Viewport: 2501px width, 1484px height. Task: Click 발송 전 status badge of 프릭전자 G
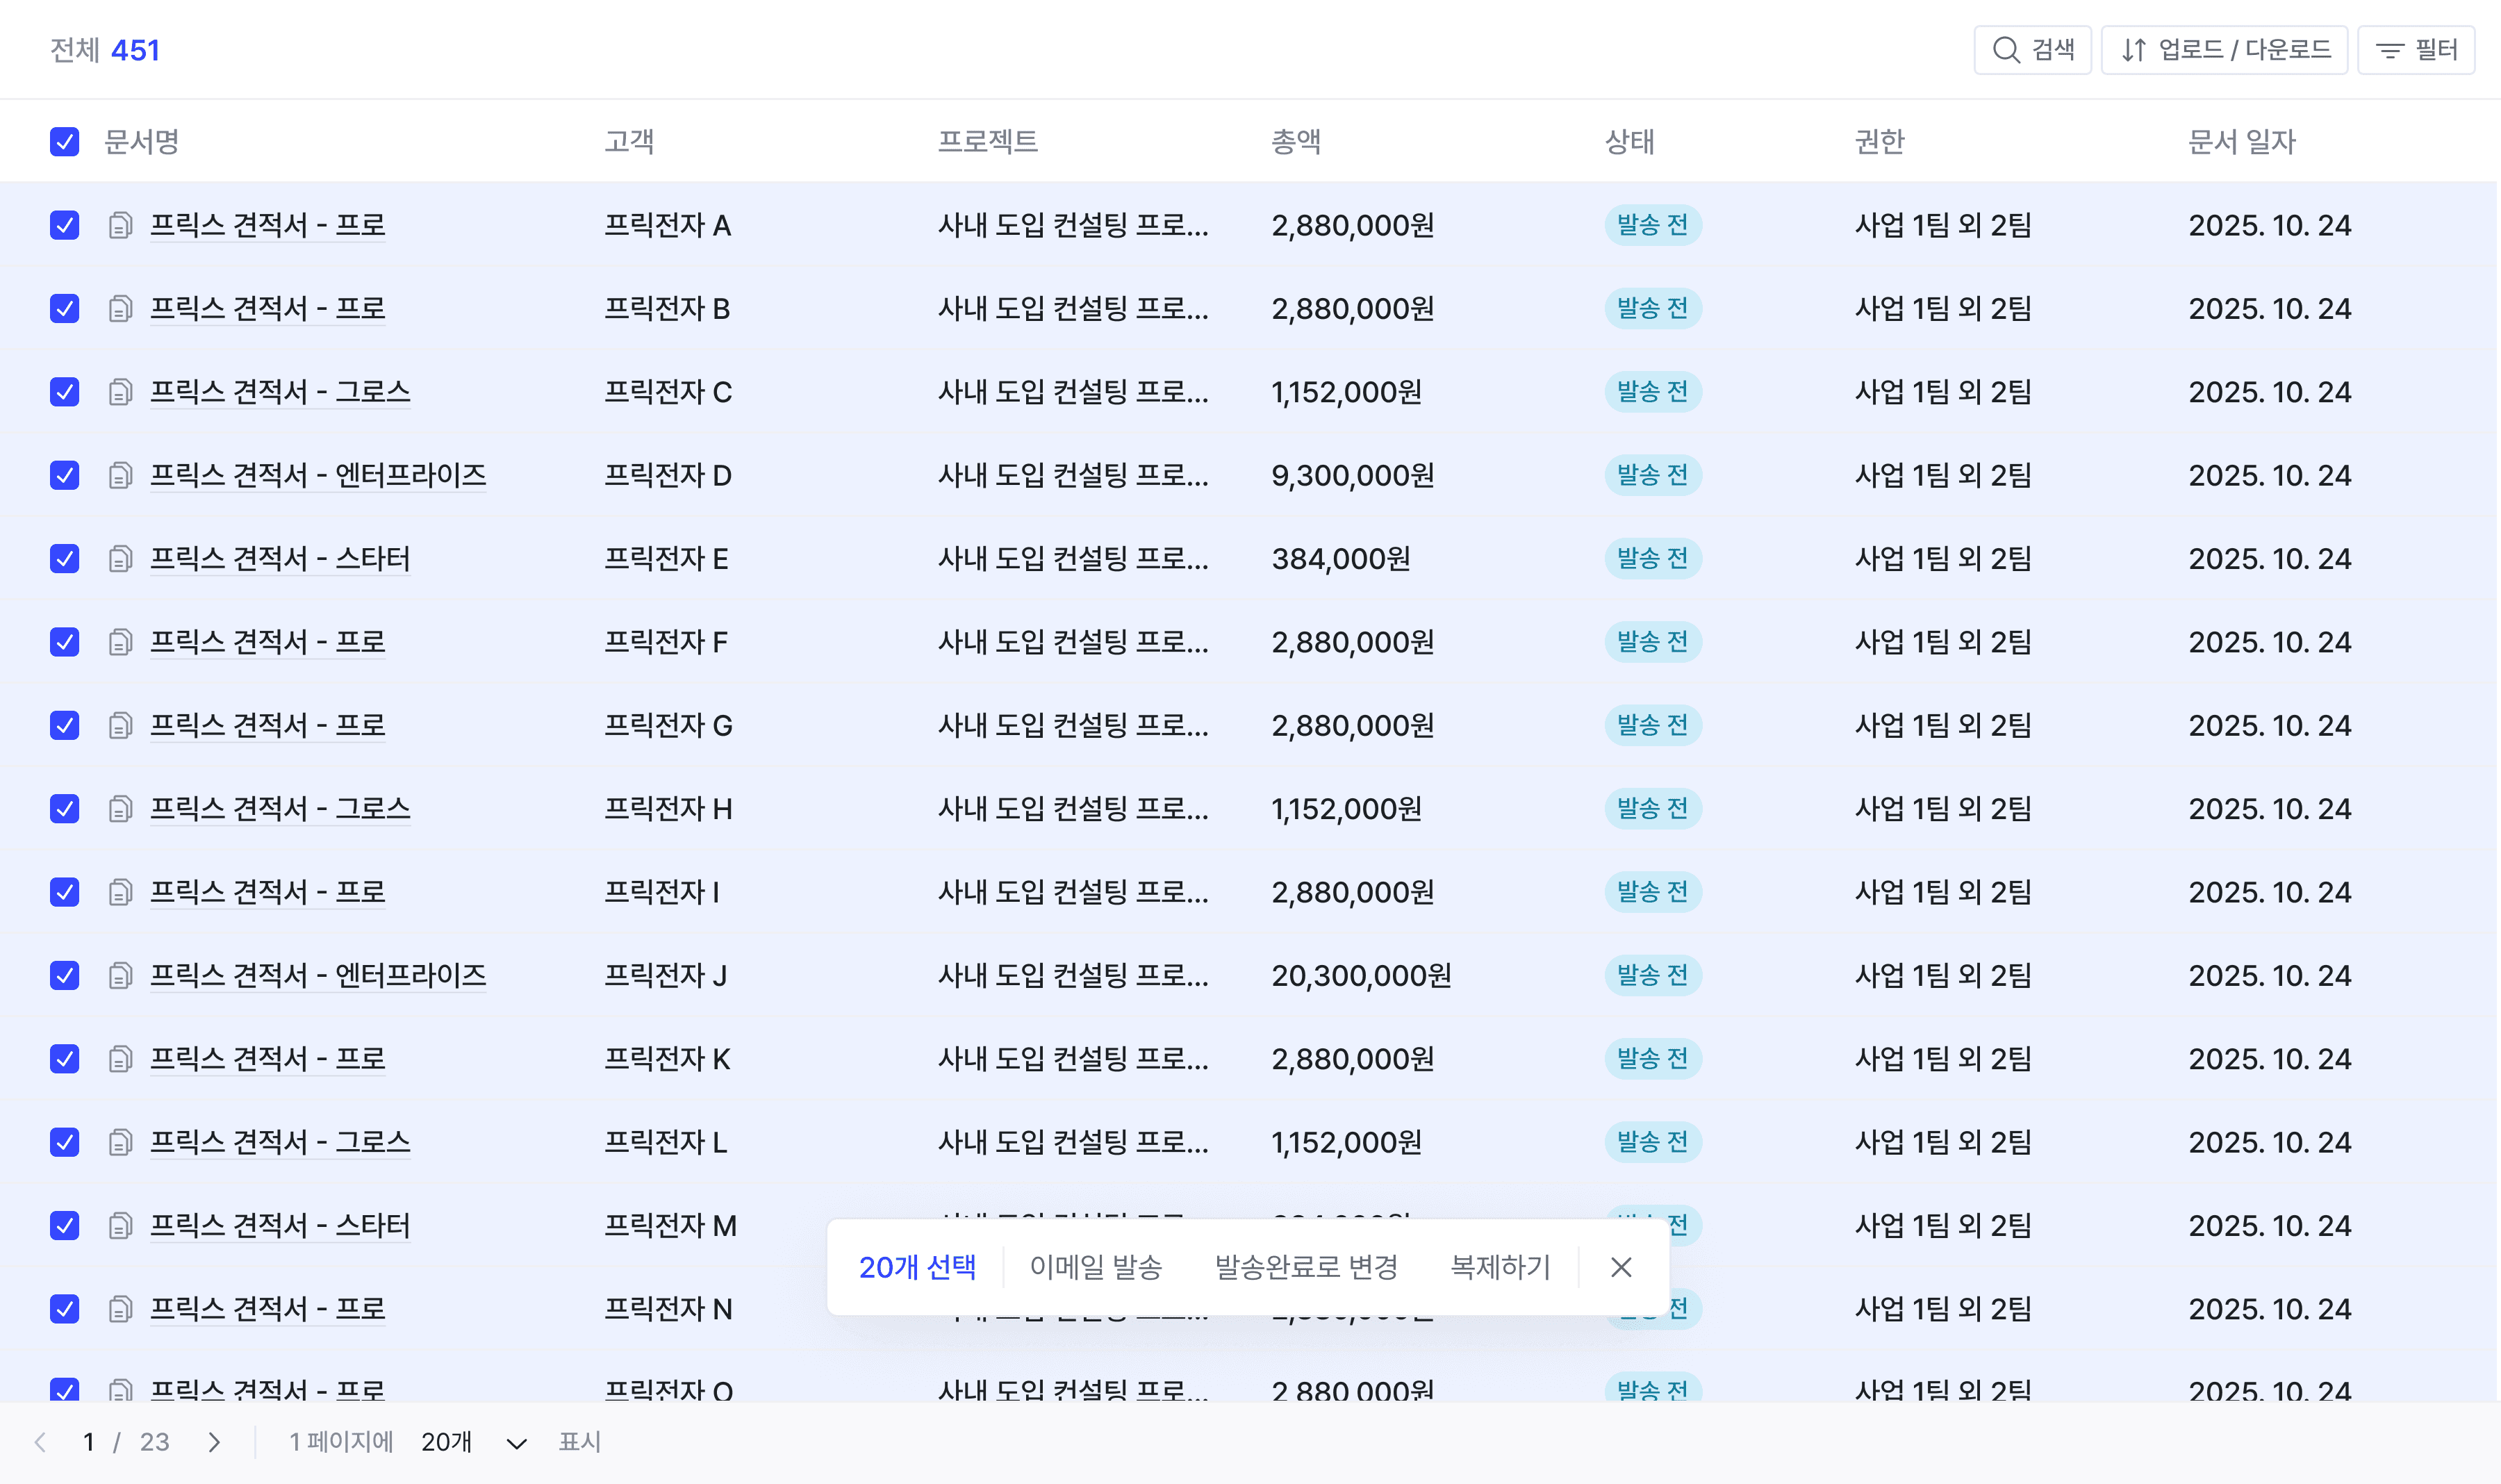1652,725
